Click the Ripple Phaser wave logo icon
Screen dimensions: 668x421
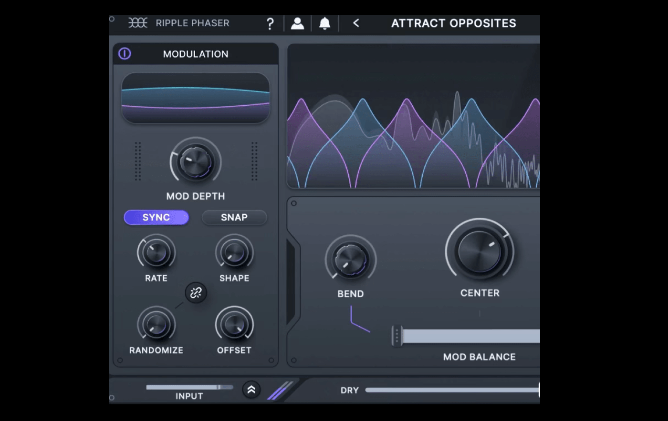click(138, 23)
